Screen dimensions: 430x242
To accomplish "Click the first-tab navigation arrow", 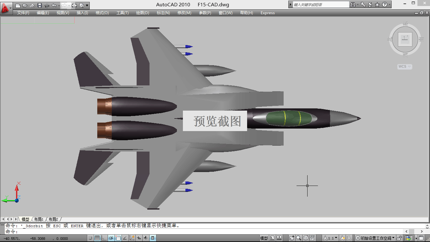I will [x=3, y=219].
